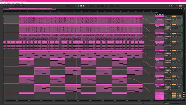Screen dimensions: 186x105
Task: Click the Kick track volume field
Action: [x=174, y=18]
